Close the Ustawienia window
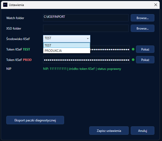Screen dimensions: 162x141 click(x=155, y=5)
